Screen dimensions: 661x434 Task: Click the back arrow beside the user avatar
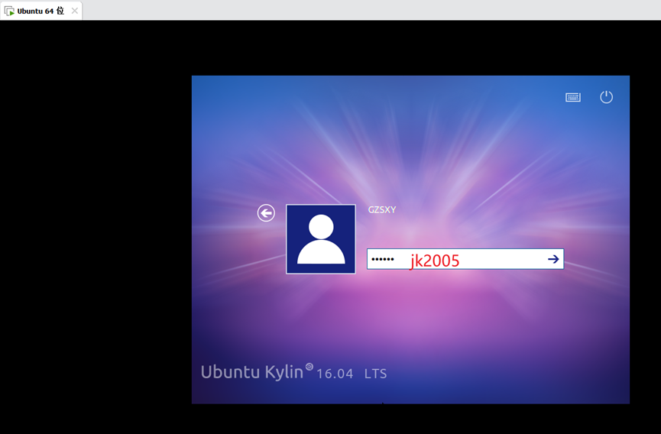pos(266,212)
